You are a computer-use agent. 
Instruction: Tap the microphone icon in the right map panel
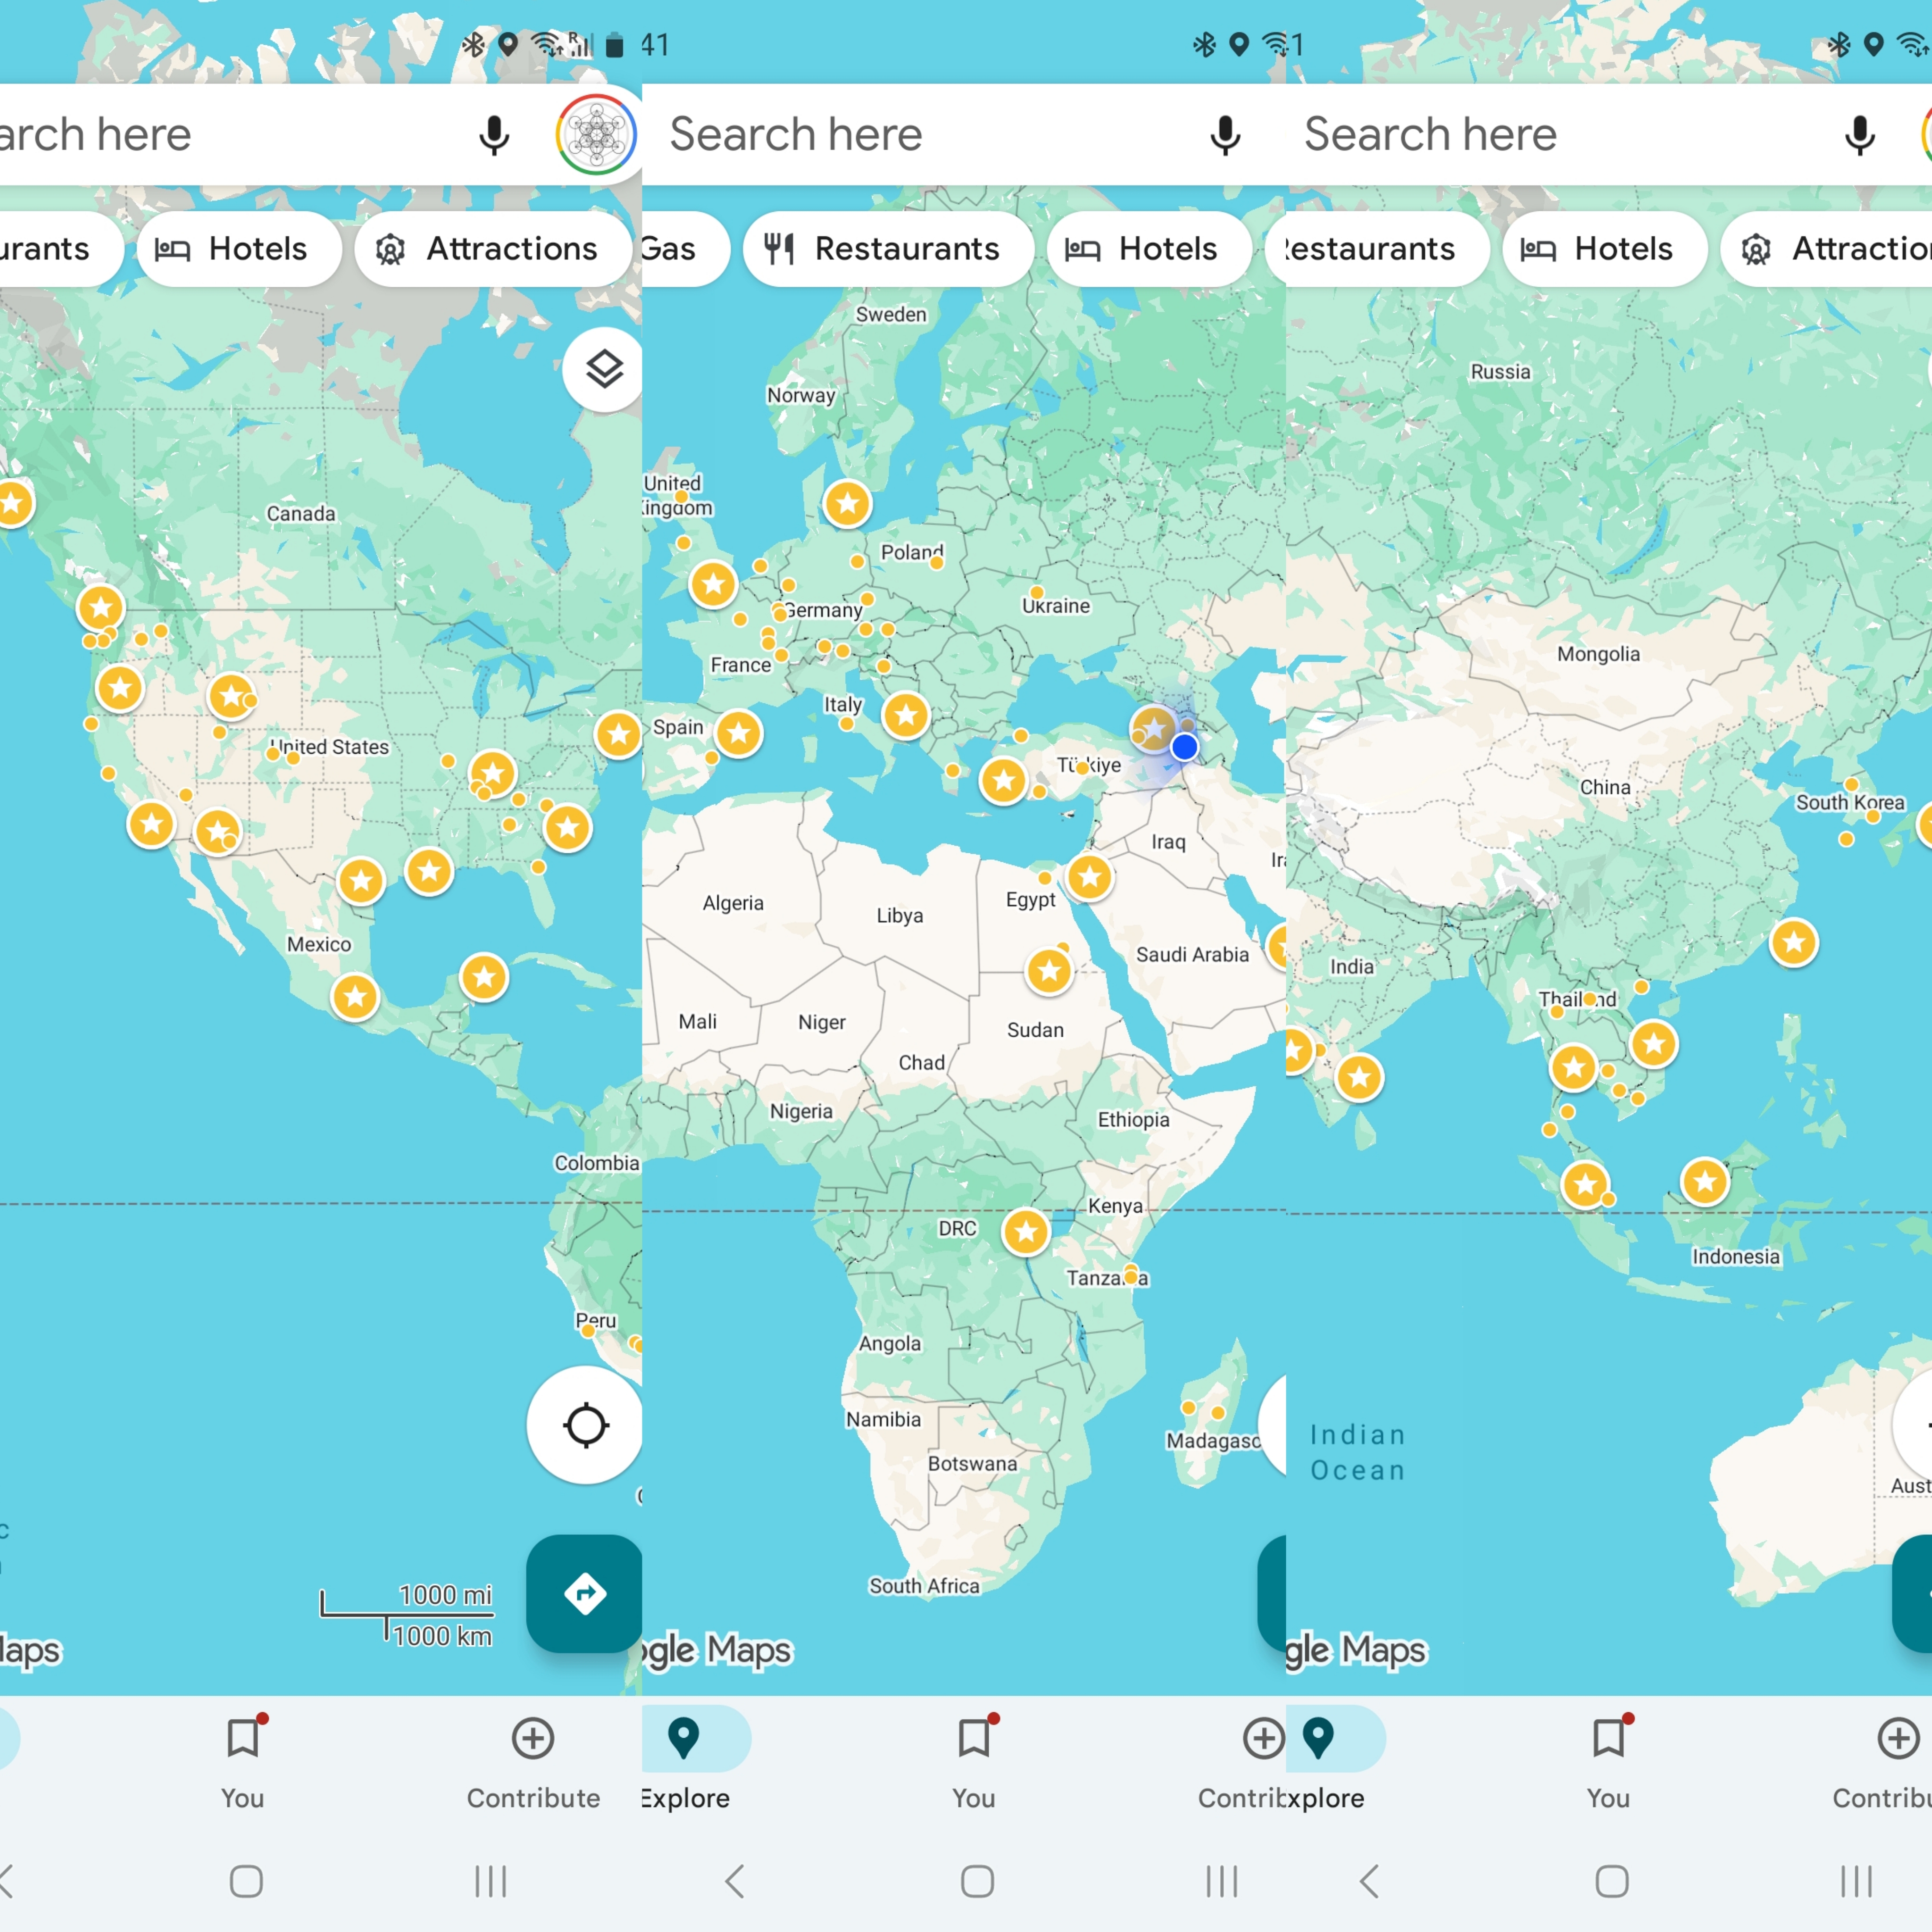pos(1860,135)
